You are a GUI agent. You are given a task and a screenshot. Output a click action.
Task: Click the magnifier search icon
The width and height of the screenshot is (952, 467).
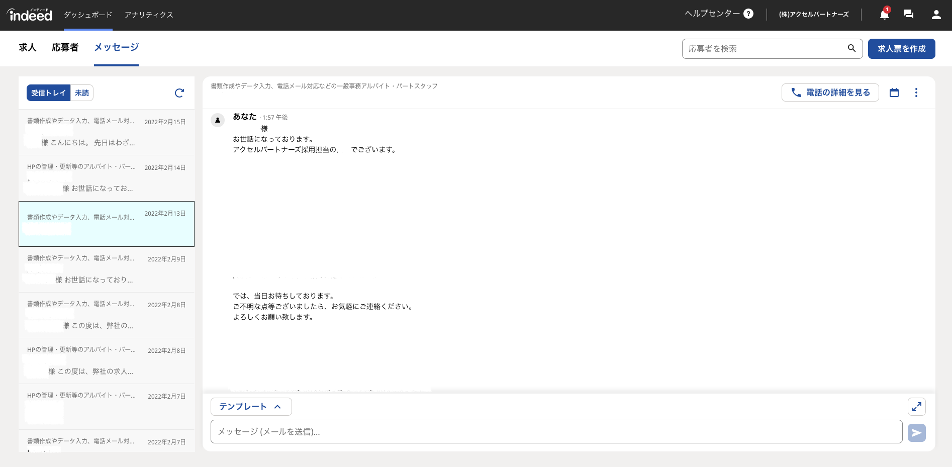point(851,48)
